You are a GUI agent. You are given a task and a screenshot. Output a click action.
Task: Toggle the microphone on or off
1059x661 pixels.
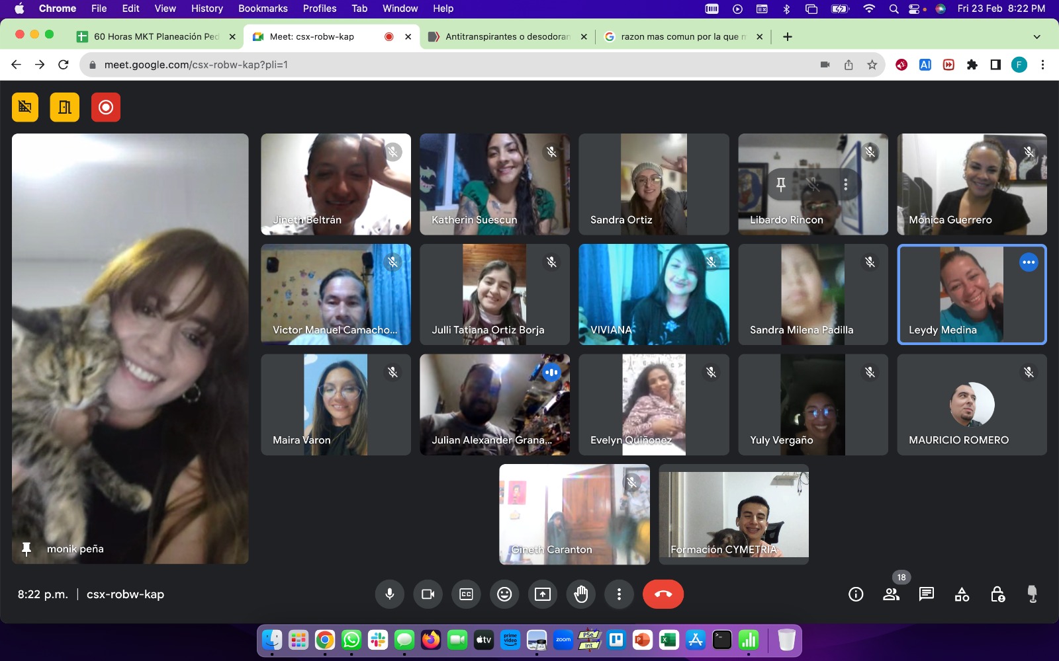click(390, 594)
